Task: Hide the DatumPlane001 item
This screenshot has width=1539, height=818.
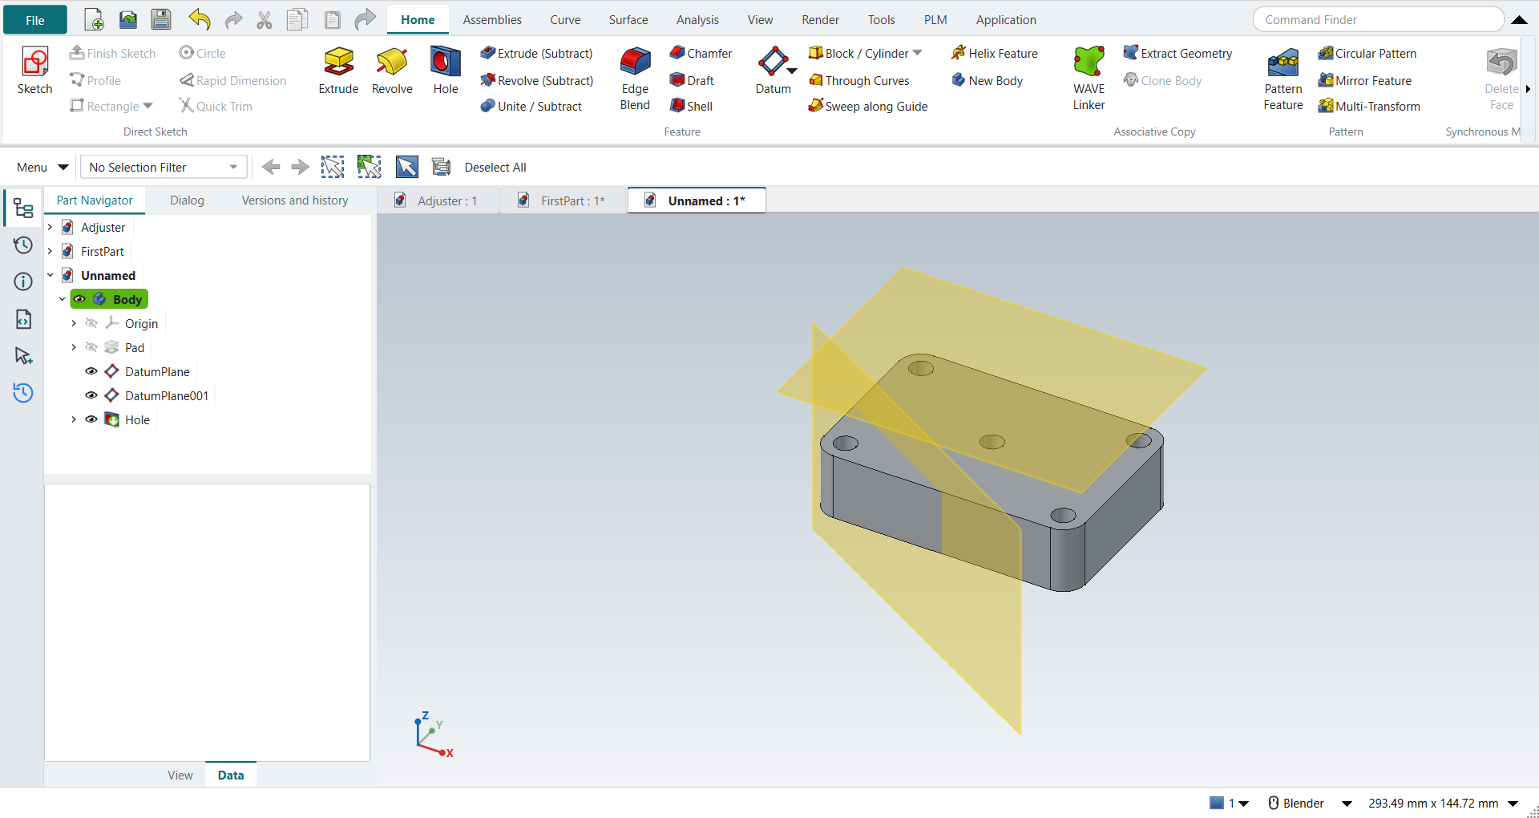Action: pos(91,395)
